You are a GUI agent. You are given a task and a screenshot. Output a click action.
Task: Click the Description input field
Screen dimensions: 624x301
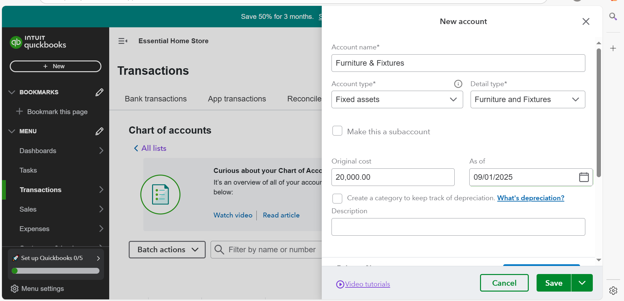tap(458, 227)
